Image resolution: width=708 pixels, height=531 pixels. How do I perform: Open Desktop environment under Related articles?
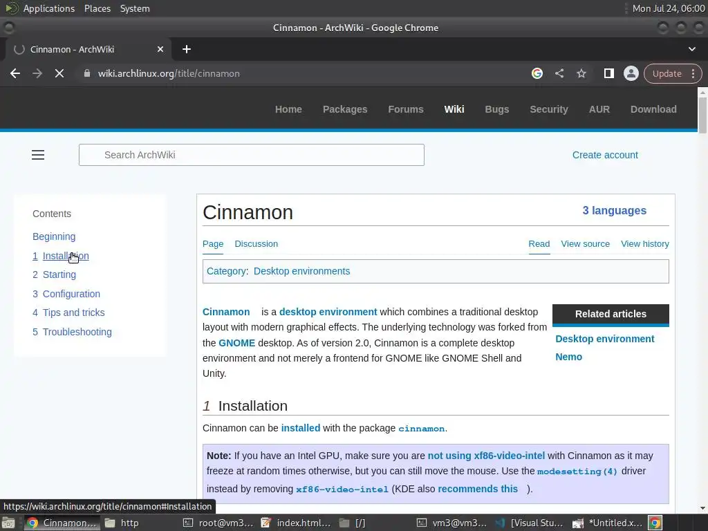click(x=604, y=339)
